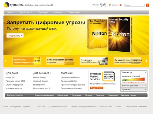Viewport: 153px width, 114px height.
Task: Focus the Поиск search field
Action: [135, 5]
